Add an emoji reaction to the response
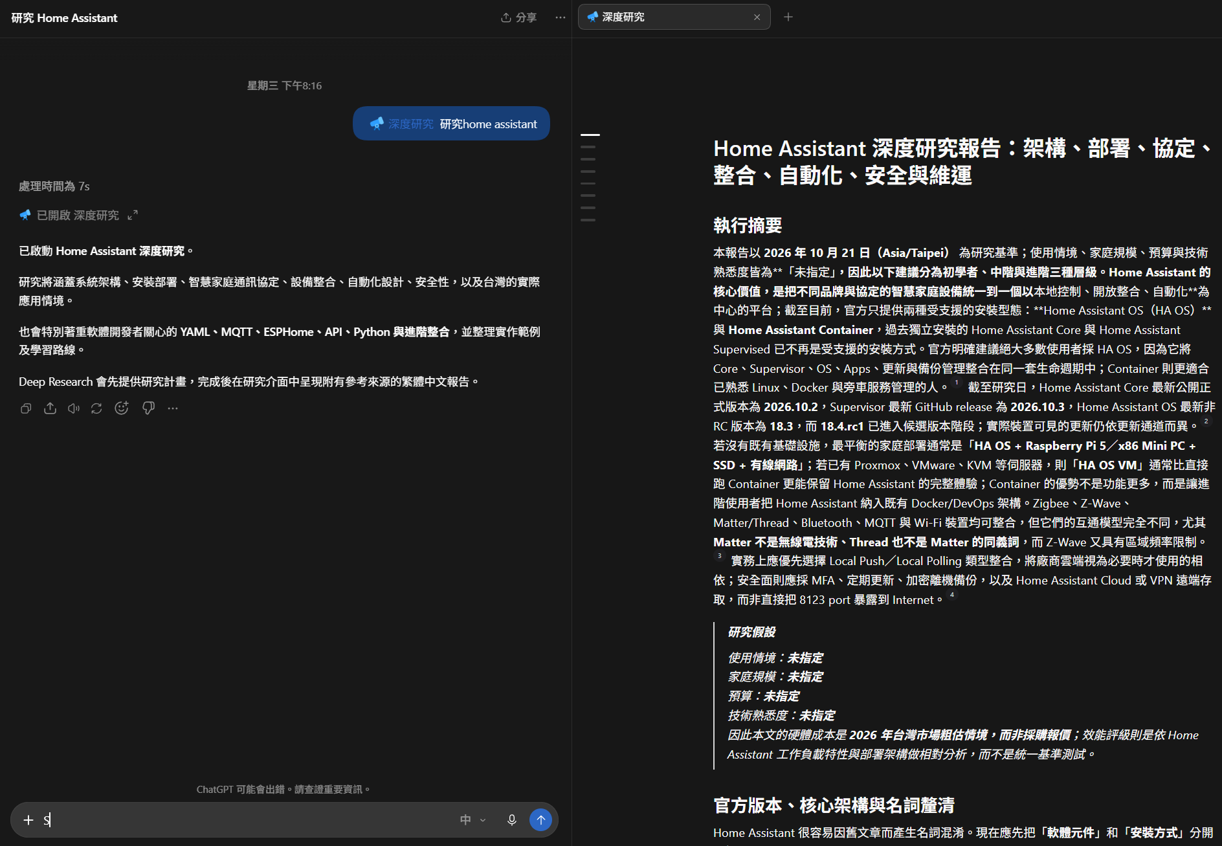The width and height of the screenshot is (1222, 846). pos(122,408)
